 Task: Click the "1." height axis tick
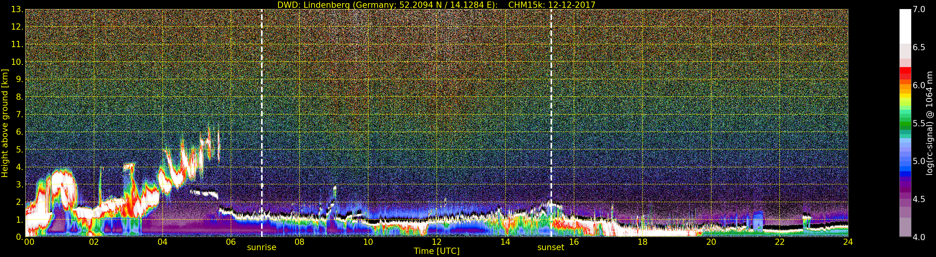pyautogui.click(x=20, y=220)
